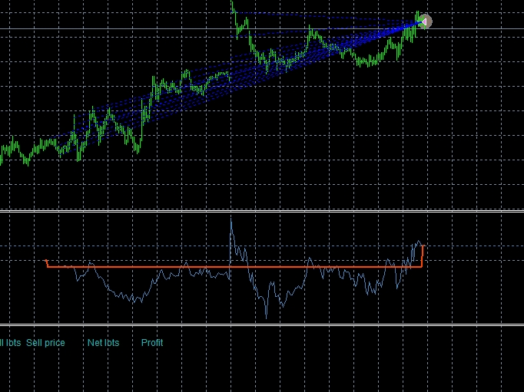Click the white-magenta triangle inside the gray circle
Screen dimensions: 524x392
click(425, 21)
